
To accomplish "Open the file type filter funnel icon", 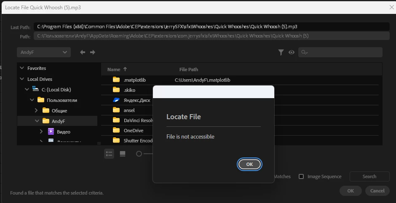I will (x=281, y=52).
